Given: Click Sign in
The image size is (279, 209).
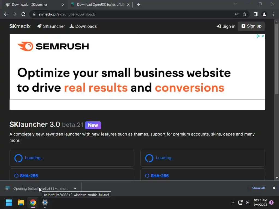Looking at the screenshot, I should point(226,26).
